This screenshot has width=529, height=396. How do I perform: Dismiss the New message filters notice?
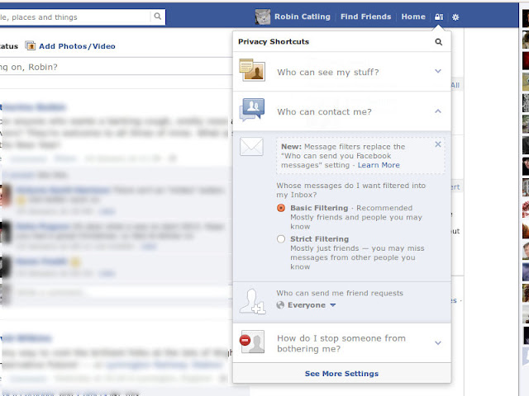coord(438,144)
